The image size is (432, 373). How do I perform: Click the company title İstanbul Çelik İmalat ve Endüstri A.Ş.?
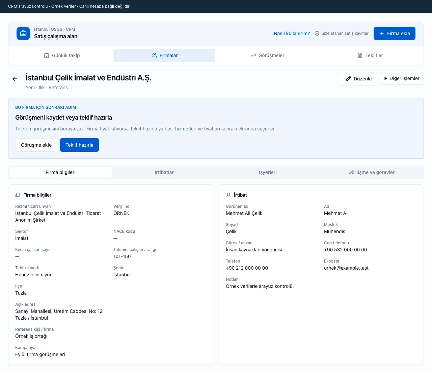(88, 78)
